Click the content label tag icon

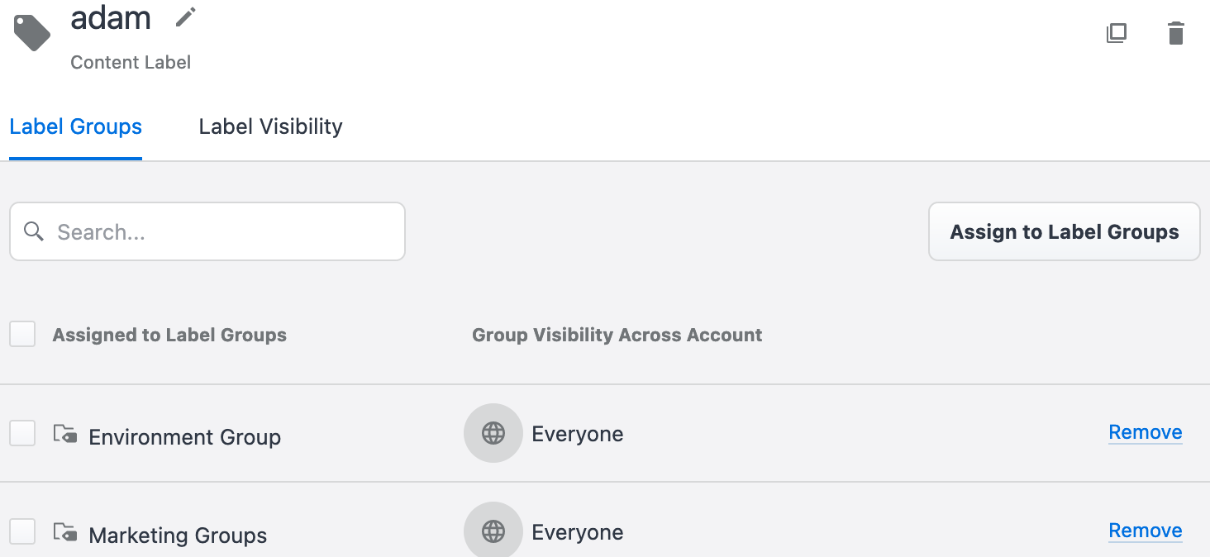click(32, 32)
